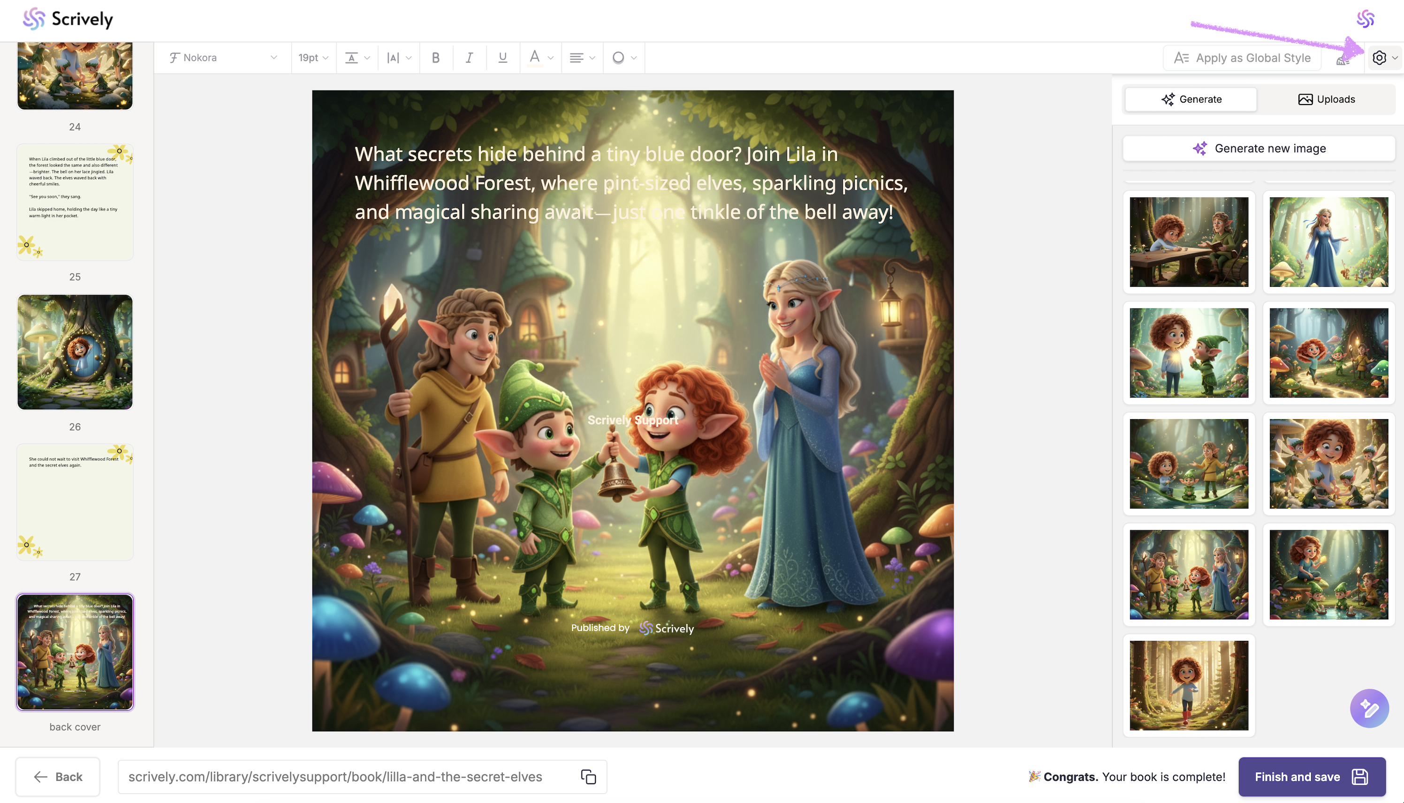Select the Generate tab
The height and width of the screenshot is (803, 1404).
(x=1191, y=99)
